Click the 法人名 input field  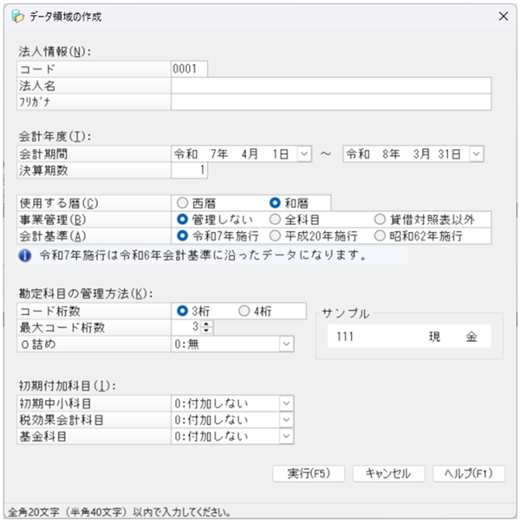coord(331,86)
